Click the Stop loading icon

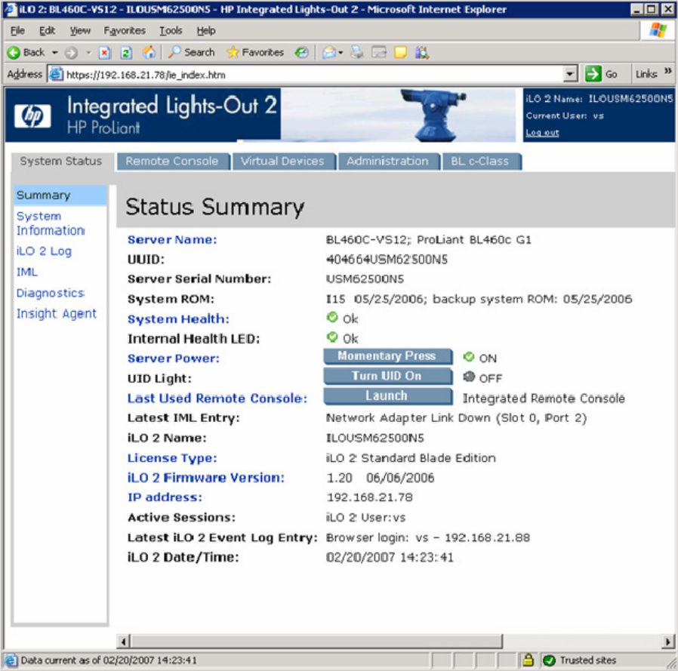tap(105, 53)
